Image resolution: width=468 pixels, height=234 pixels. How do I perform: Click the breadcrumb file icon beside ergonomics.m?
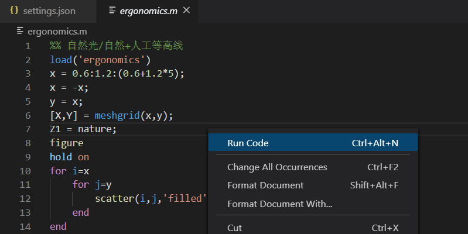tap(20, 30)
